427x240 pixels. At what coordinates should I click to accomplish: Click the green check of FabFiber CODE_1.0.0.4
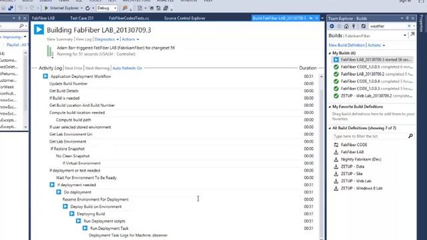point(336,81)
